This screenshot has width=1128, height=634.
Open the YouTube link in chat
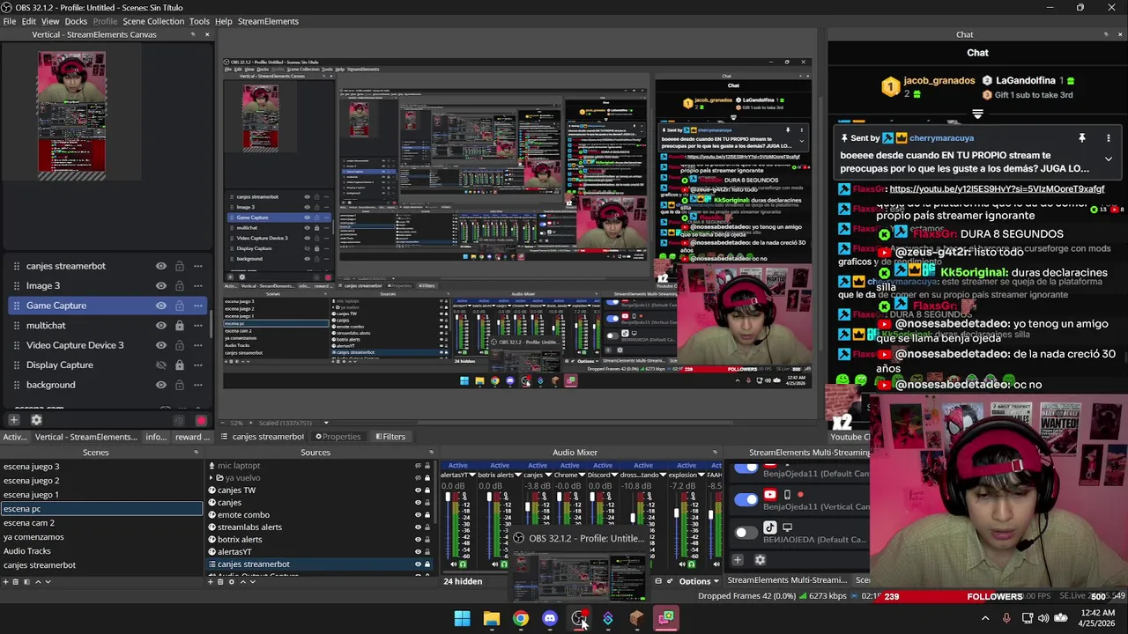(x=997, y=188)
